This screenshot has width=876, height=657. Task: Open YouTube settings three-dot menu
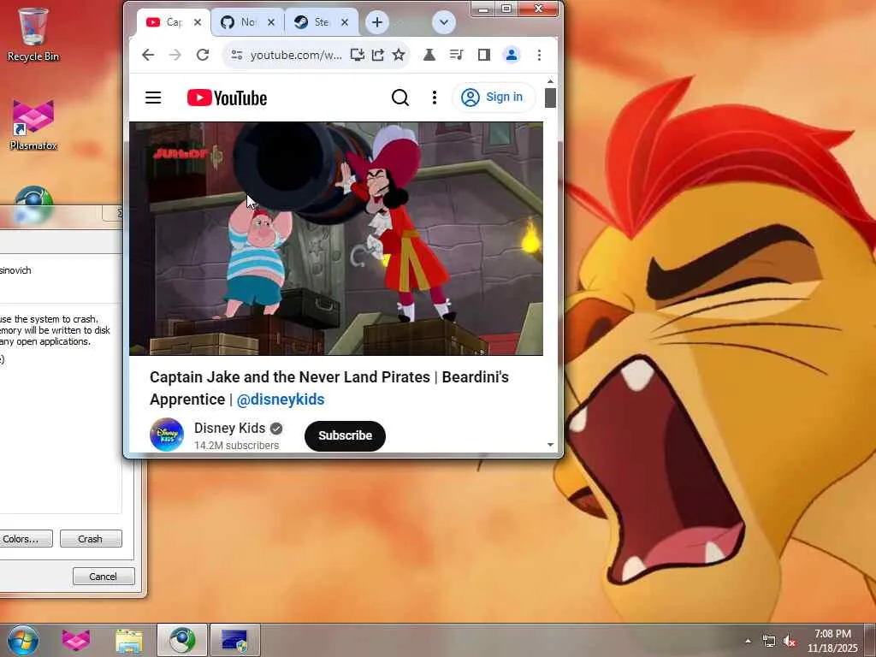434,98
